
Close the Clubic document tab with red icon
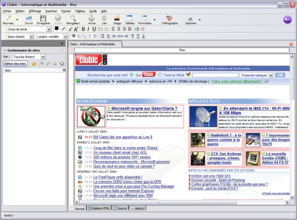click(x=291, y=44)
